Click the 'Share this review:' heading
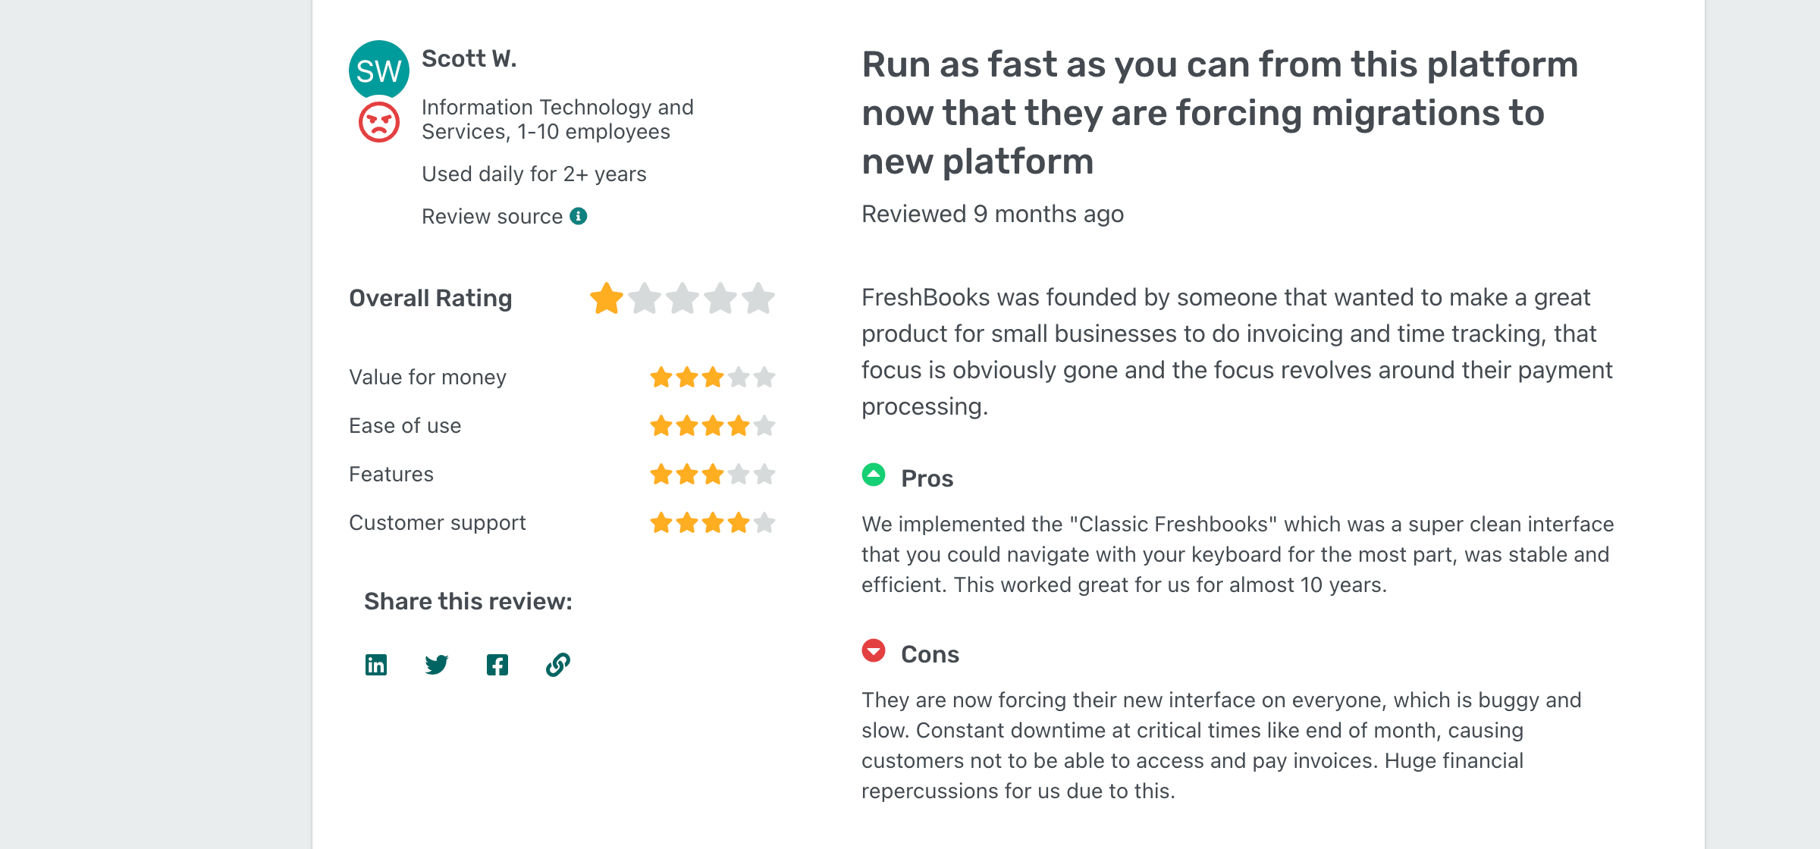 [x=468, y=600]
